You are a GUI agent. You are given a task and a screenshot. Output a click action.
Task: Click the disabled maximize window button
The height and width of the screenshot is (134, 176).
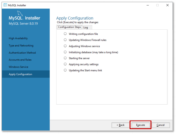tap(158, 5)
